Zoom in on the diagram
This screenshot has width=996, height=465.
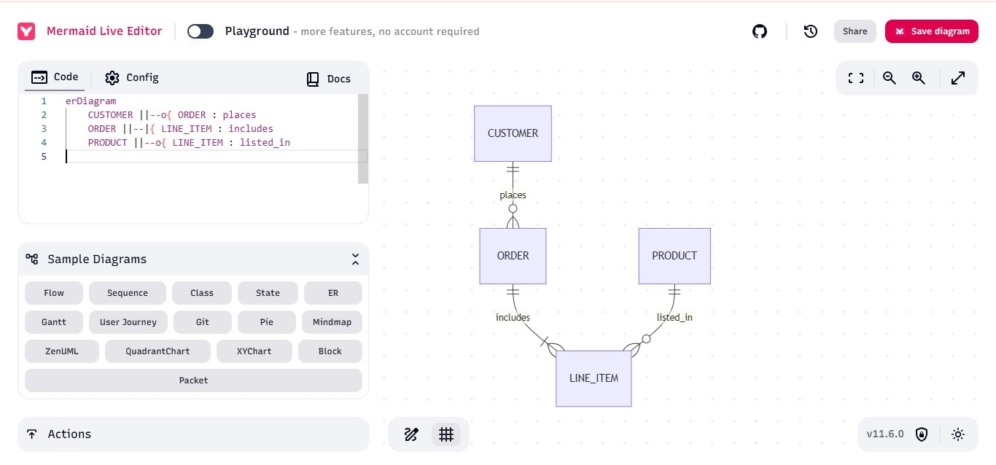point(919,78)
